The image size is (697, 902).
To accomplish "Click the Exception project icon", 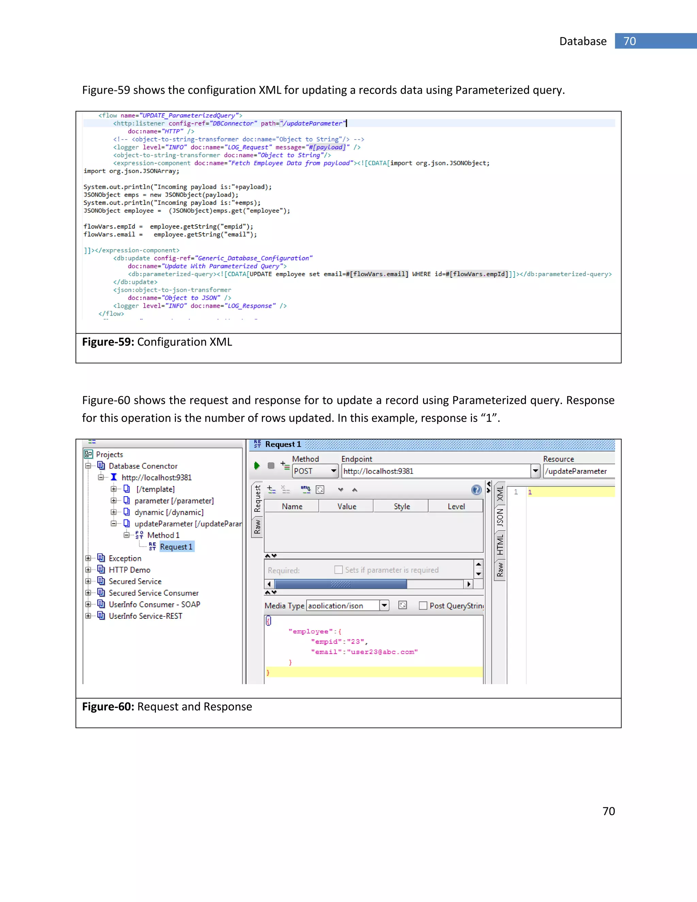I will (x=101, y=558).
